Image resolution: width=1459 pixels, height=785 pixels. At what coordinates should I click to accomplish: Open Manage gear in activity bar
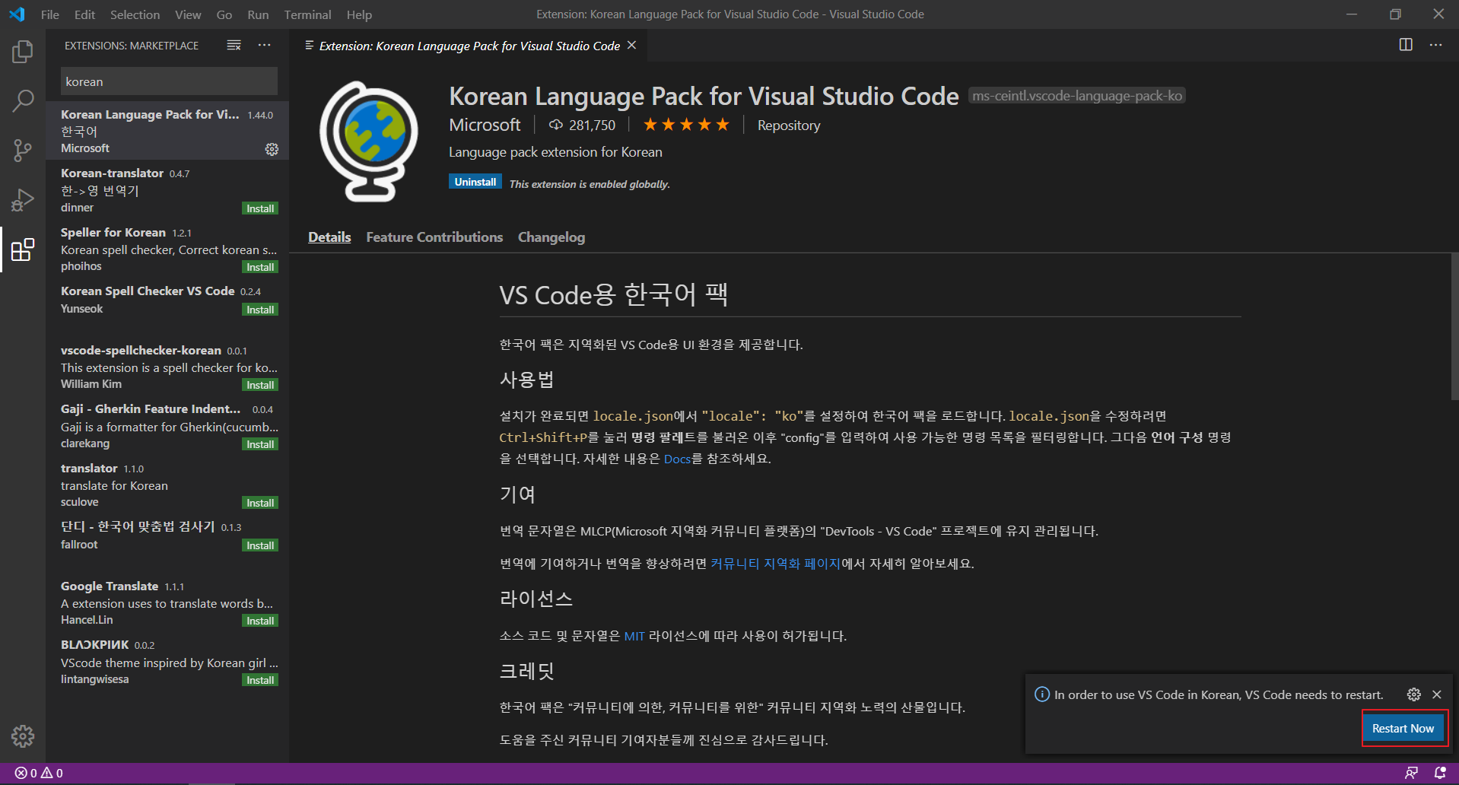23,736
